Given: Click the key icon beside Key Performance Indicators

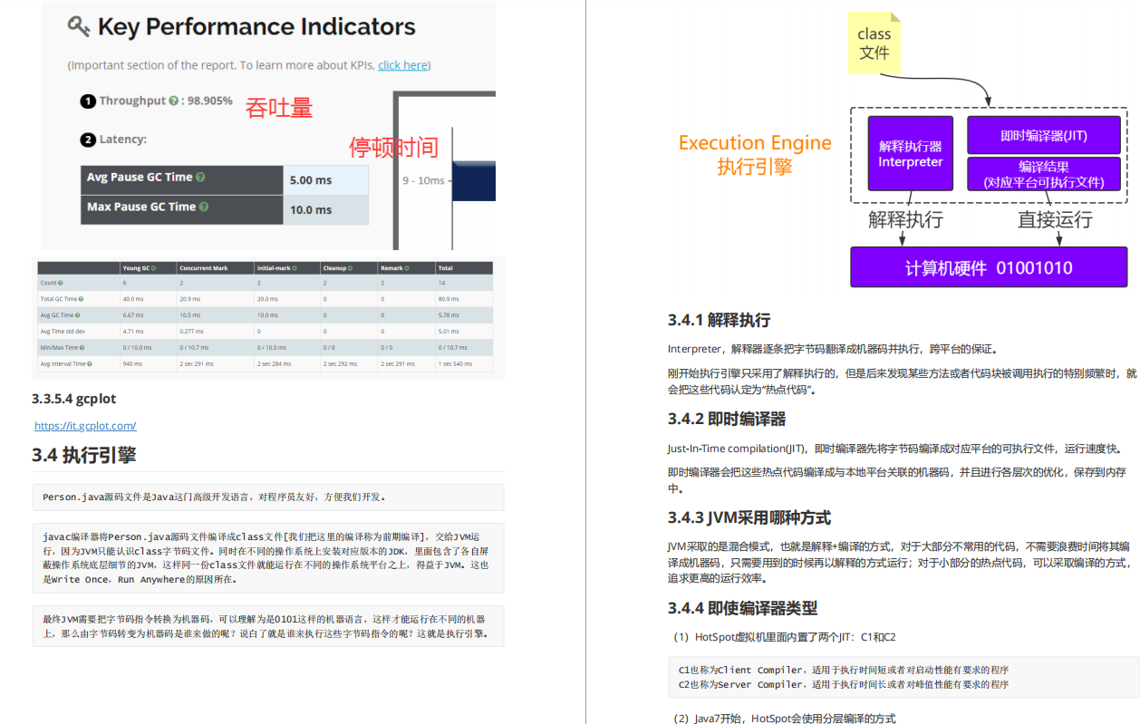Looking at the screenshot, I should tap(79, 27).
